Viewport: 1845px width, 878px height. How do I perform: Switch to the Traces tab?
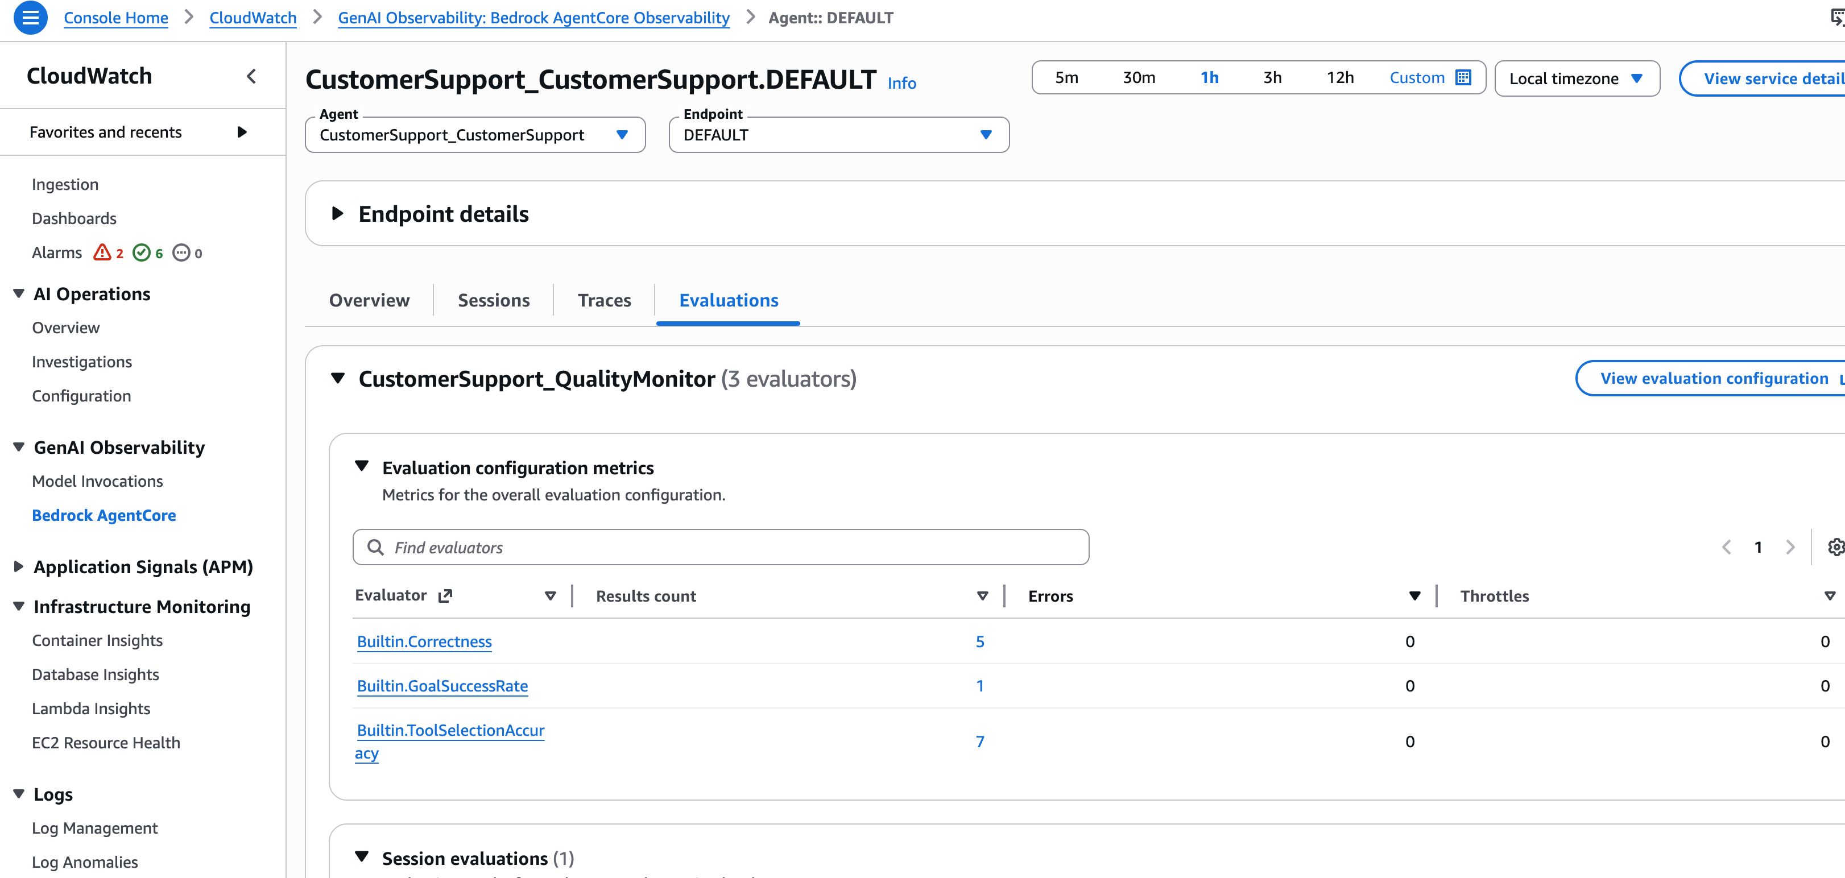pyautogui.click(x=604, y=300)
